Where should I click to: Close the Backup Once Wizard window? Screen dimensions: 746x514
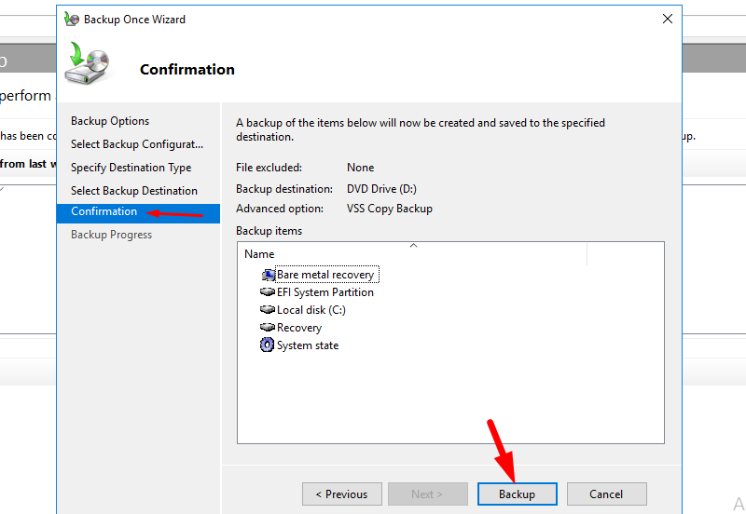(x=668, y=19)
